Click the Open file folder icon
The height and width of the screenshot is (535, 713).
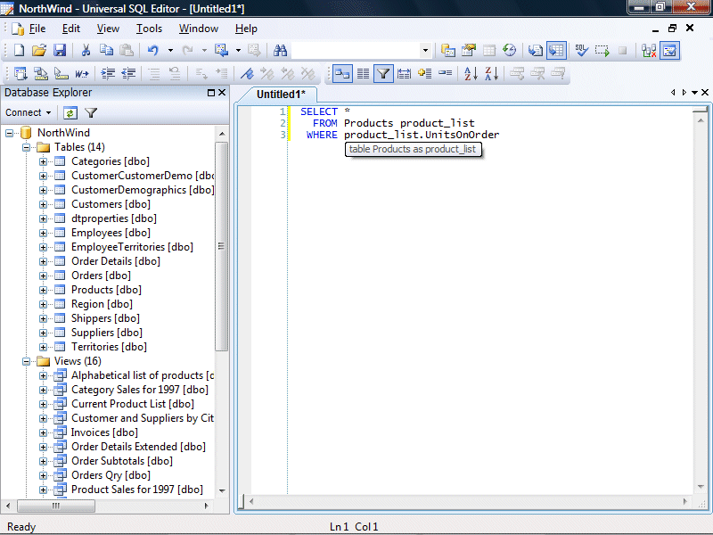point(39,50)
